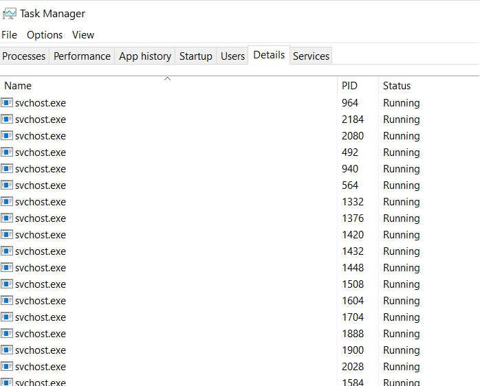Click Running status for PID 940

click(402, 170)
